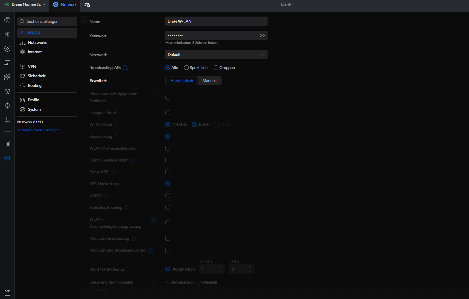Select the Gruppen radio button
Viewport: 469px width, 299px height.
pos(216,68)
